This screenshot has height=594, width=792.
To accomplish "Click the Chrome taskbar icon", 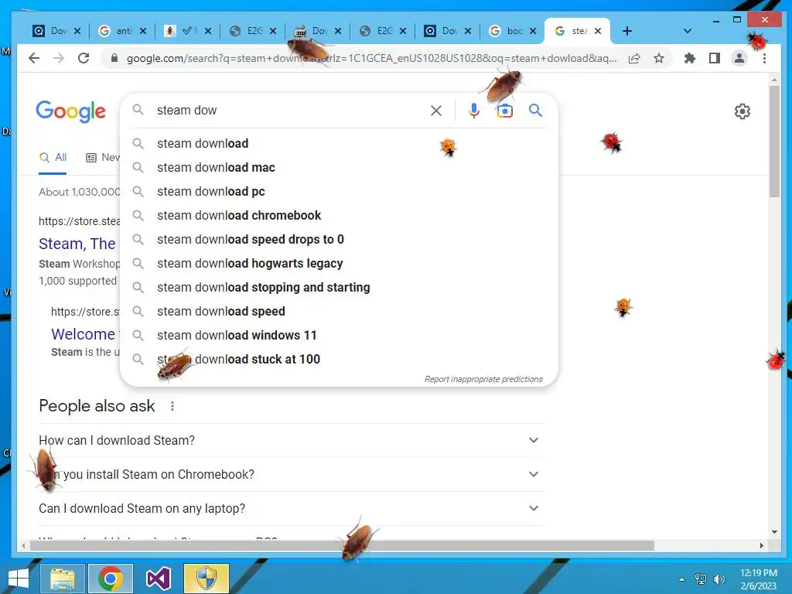I will click(x=110, y=579).
